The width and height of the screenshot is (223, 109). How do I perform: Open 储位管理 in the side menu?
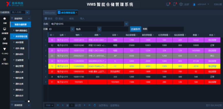coord(19,66)
